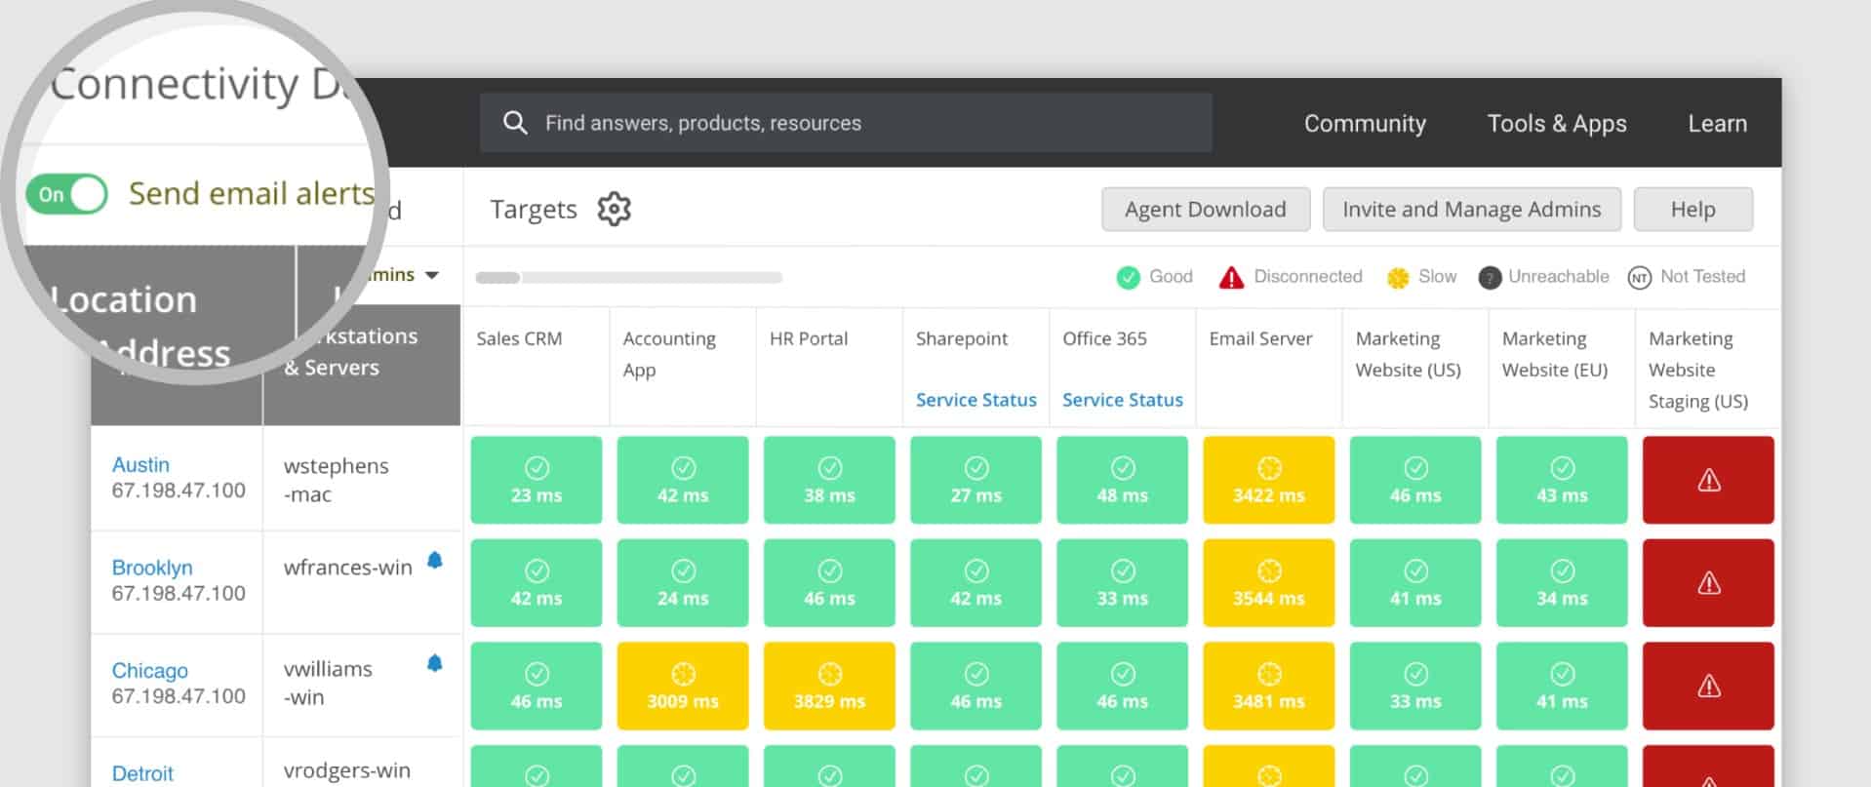Open the Detroit location link
Viewport: 1871px width, 787px height.
point(142,774)
